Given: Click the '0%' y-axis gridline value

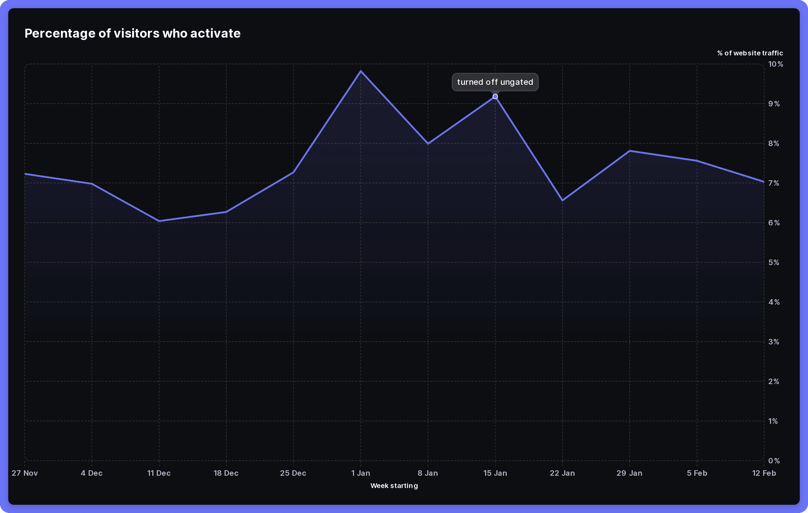Looking at the screenshot, I should click(774, 461).
